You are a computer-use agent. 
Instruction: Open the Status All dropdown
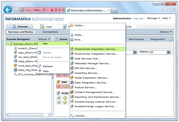(x=168, y=52)
